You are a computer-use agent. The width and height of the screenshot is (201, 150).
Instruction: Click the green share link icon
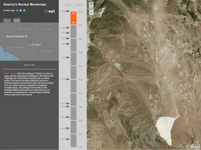point(24,10)
